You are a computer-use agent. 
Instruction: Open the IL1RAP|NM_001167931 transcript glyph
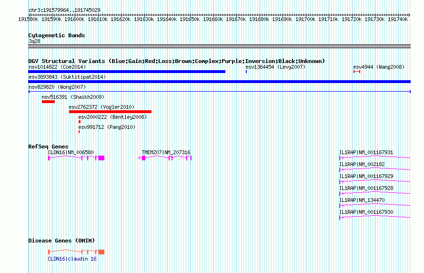pos(375,157)
